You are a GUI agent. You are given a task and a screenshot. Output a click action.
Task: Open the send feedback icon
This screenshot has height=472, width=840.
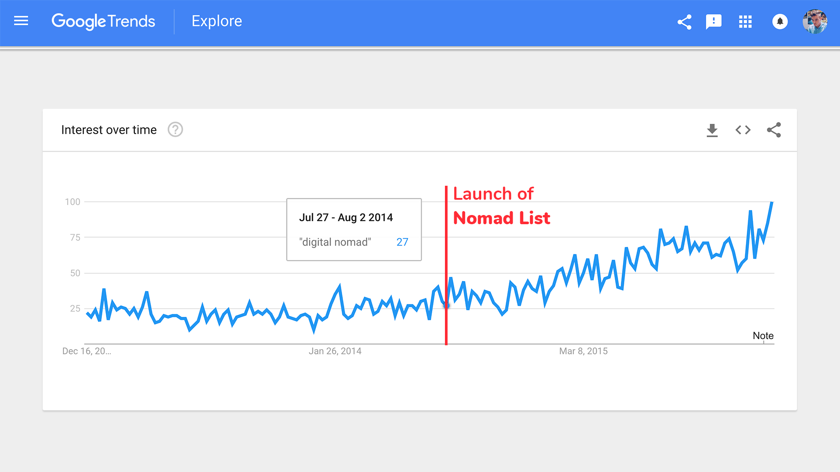[714, 21]
